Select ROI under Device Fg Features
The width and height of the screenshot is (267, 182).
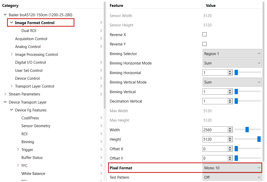click(24, 134)
